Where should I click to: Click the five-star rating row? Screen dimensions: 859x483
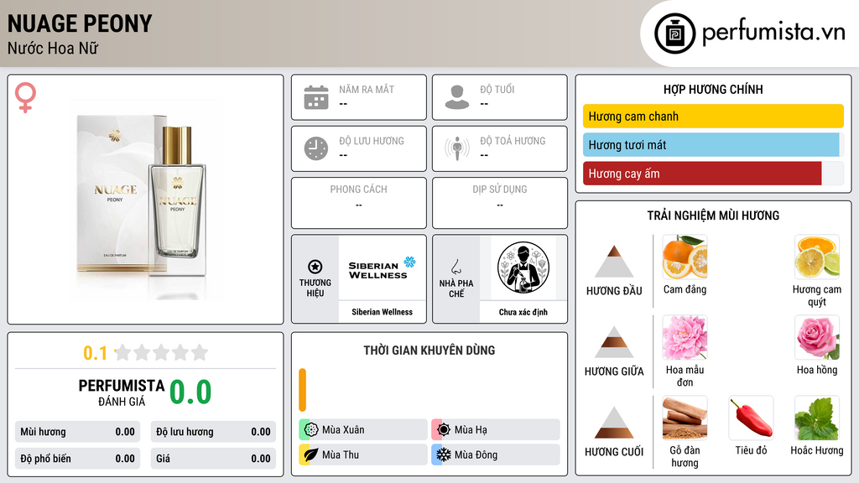coord(161,353)
